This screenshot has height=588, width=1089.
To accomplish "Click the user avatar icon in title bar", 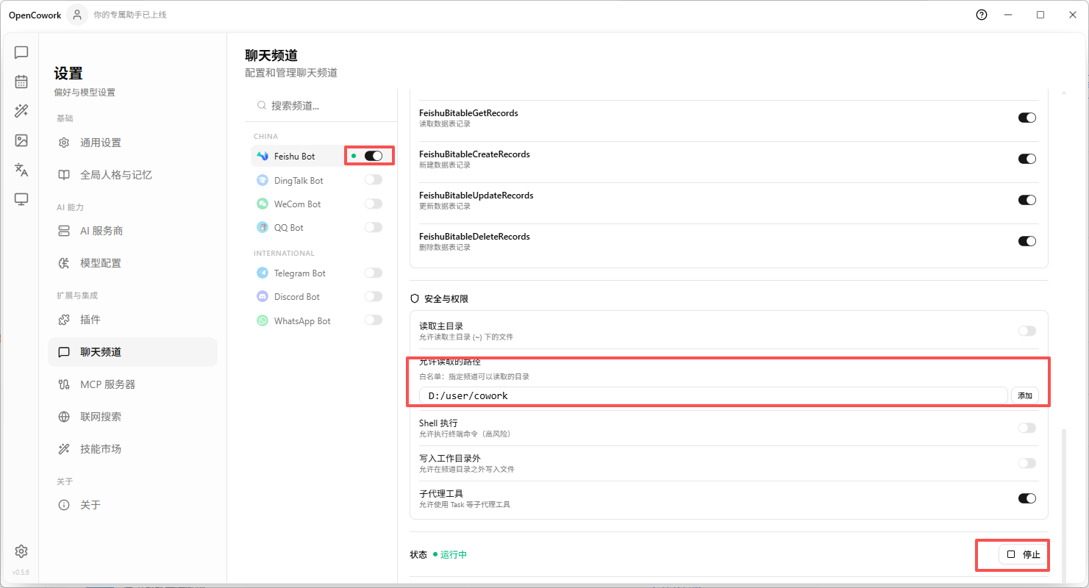I will point(77,15).
